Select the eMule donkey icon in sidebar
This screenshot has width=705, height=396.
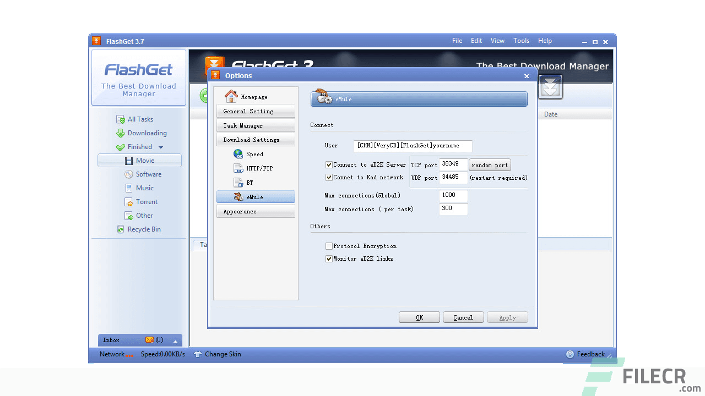[238, 197]
